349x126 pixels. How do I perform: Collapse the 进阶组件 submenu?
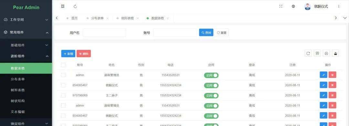pyautogui.click(x=26, y=56)
